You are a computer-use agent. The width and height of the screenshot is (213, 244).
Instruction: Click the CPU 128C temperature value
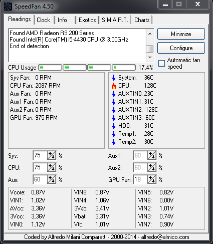pos(150,86)
